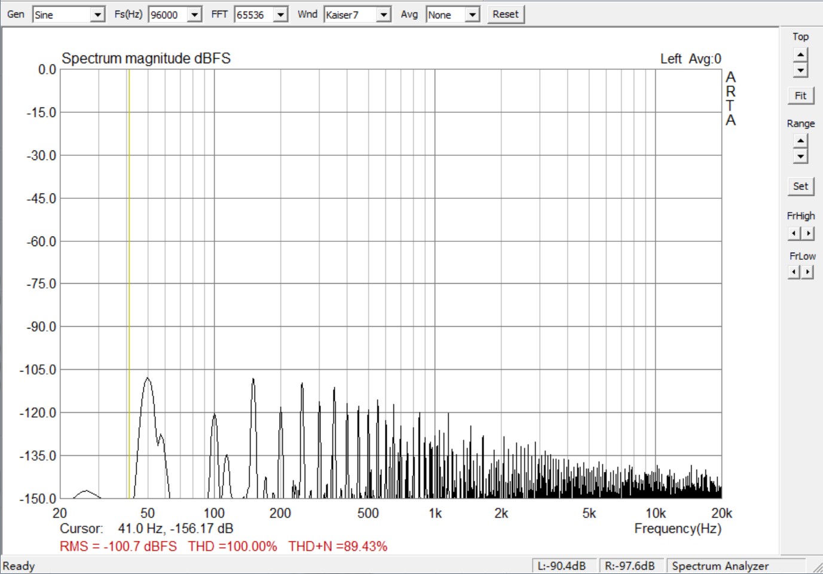The width and height of the screenshot is (823, 574).
Task: Click the 50 Hz spectrum peak
Action: click(x=148, y=379)
